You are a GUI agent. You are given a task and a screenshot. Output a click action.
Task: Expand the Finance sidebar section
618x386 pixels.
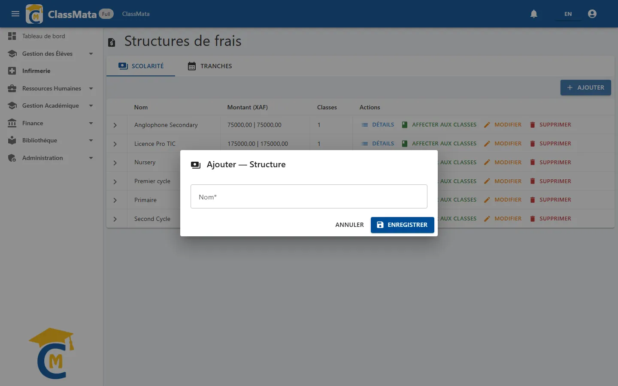(51, 123)
